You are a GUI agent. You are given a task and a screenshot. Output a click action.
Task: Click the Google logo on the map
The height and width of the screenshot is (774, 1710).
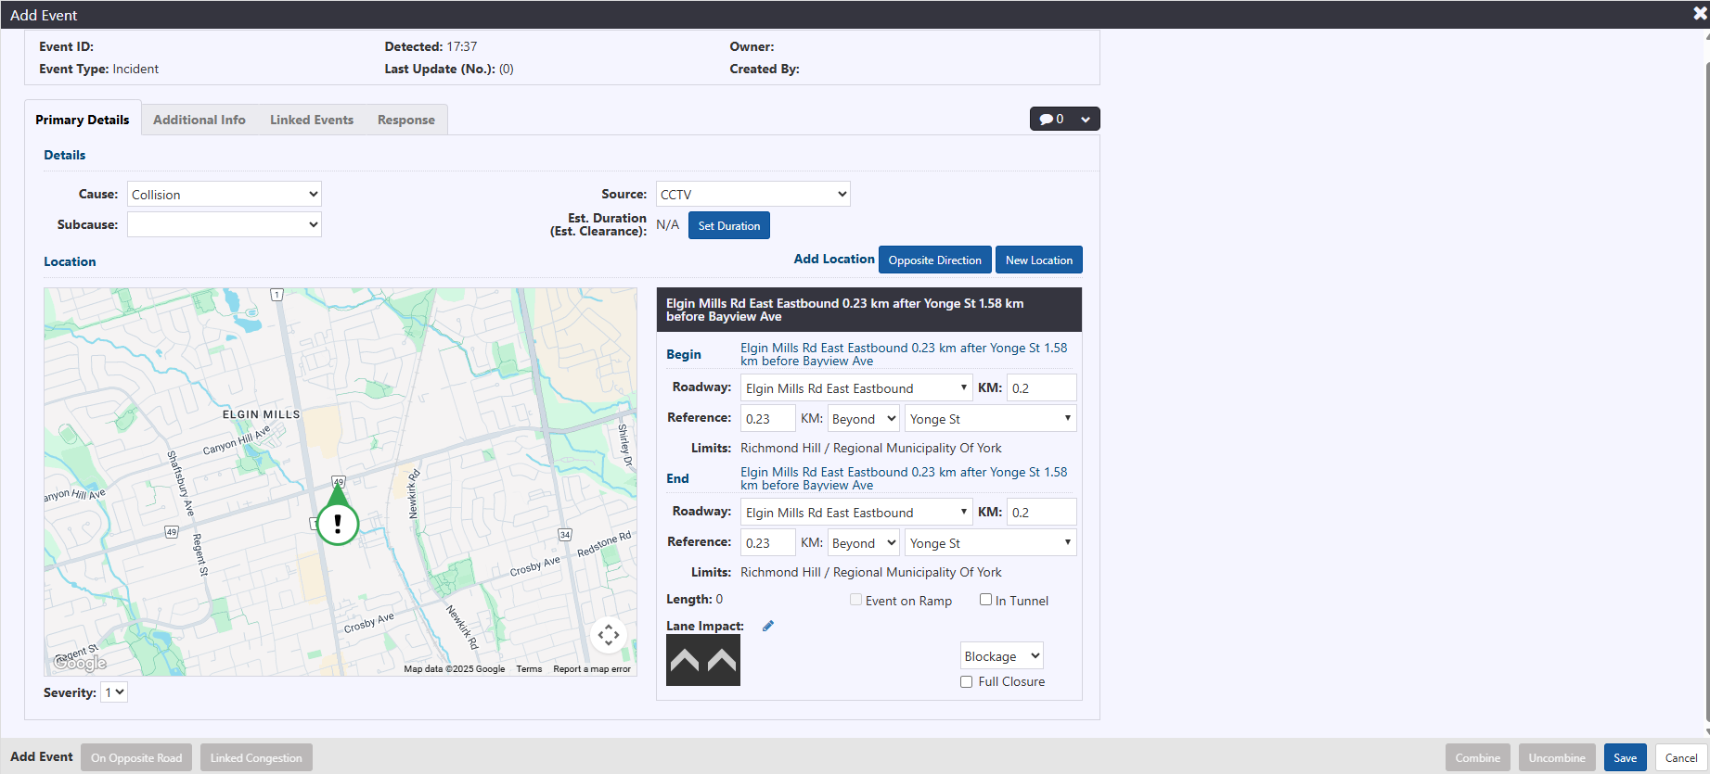click(x=80, y=662)
